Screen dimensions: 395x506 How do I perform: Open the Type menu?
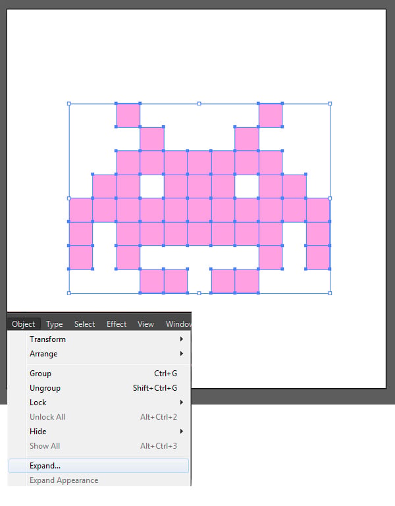coord(54,324)
